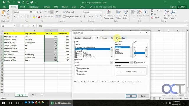189x106 pixels.
Task: Click Increase Font Size icon
Action: [x=38, y=12]
